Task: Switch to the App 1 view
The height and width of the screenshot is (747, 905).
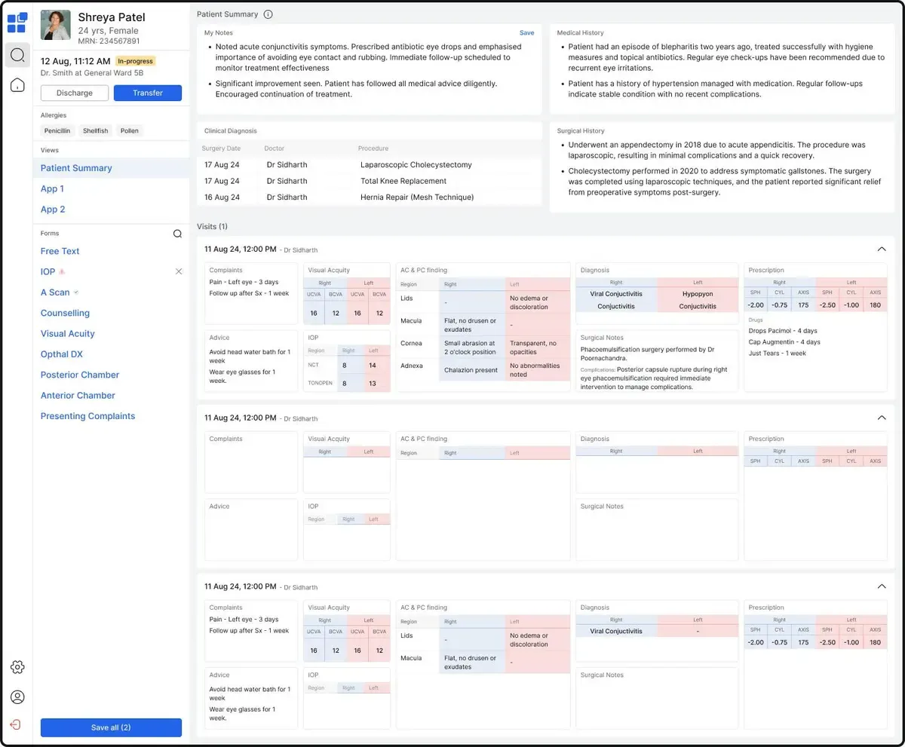Action: 52,188
